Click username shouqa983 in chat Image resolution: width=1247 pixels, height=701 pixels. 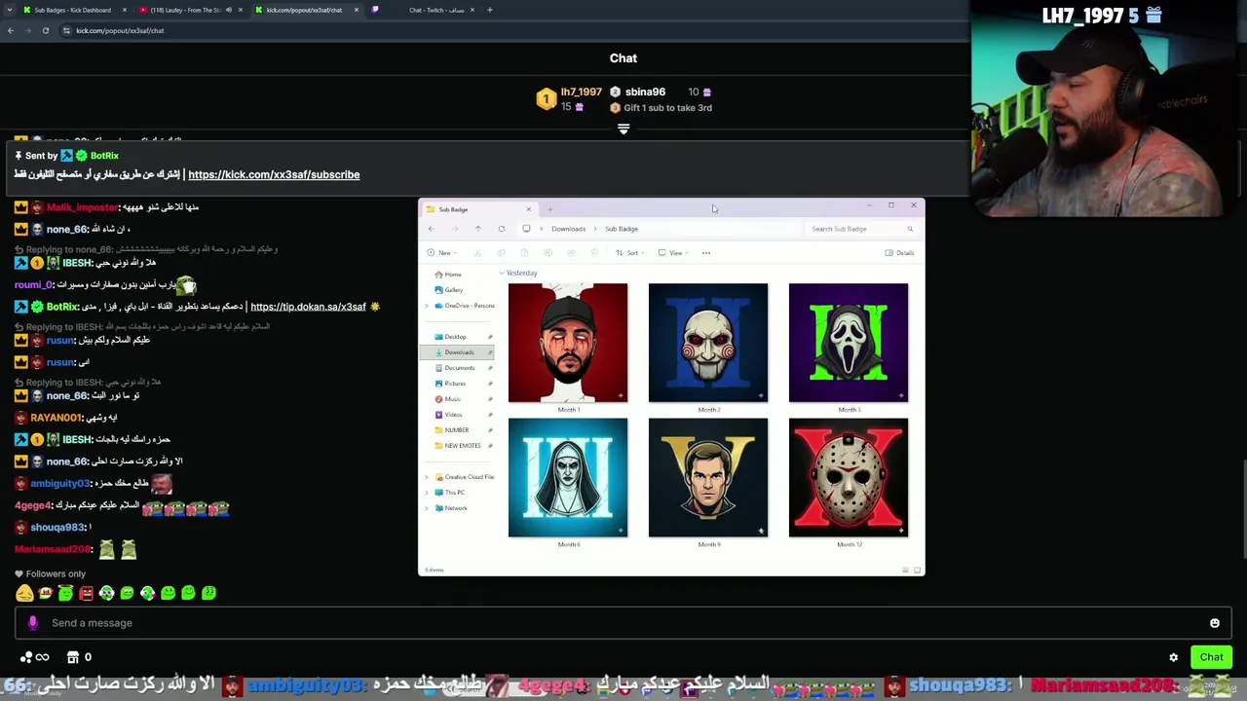coord(57,528)
